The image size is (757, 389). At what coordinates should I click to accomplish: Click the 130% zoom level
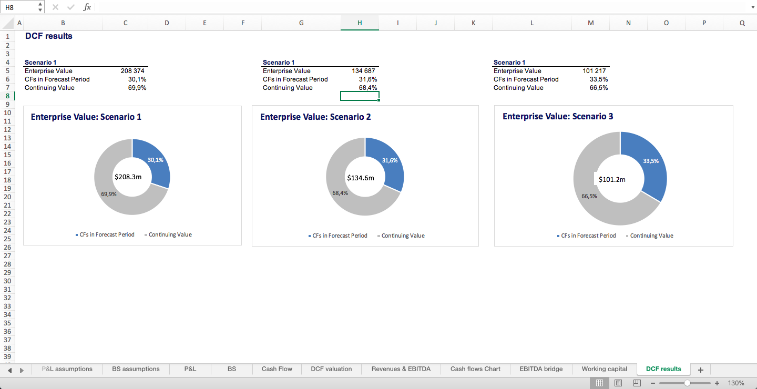coord(736,383)
